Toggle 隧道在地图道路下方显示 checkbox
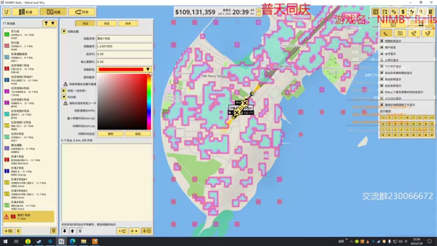 382,105
